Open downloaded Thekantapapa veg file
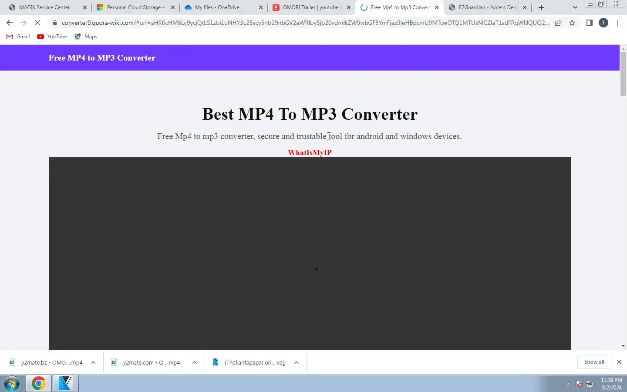Image resolution: width=627 pixels, height=392 pixels. pyautogui.click(x=249, y=362)
